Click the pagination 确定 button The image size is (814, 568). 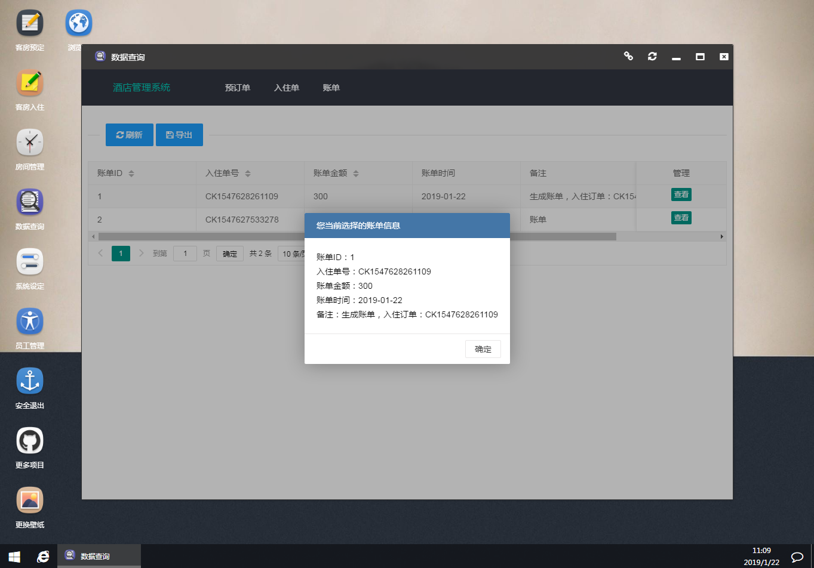click(230, 254)
